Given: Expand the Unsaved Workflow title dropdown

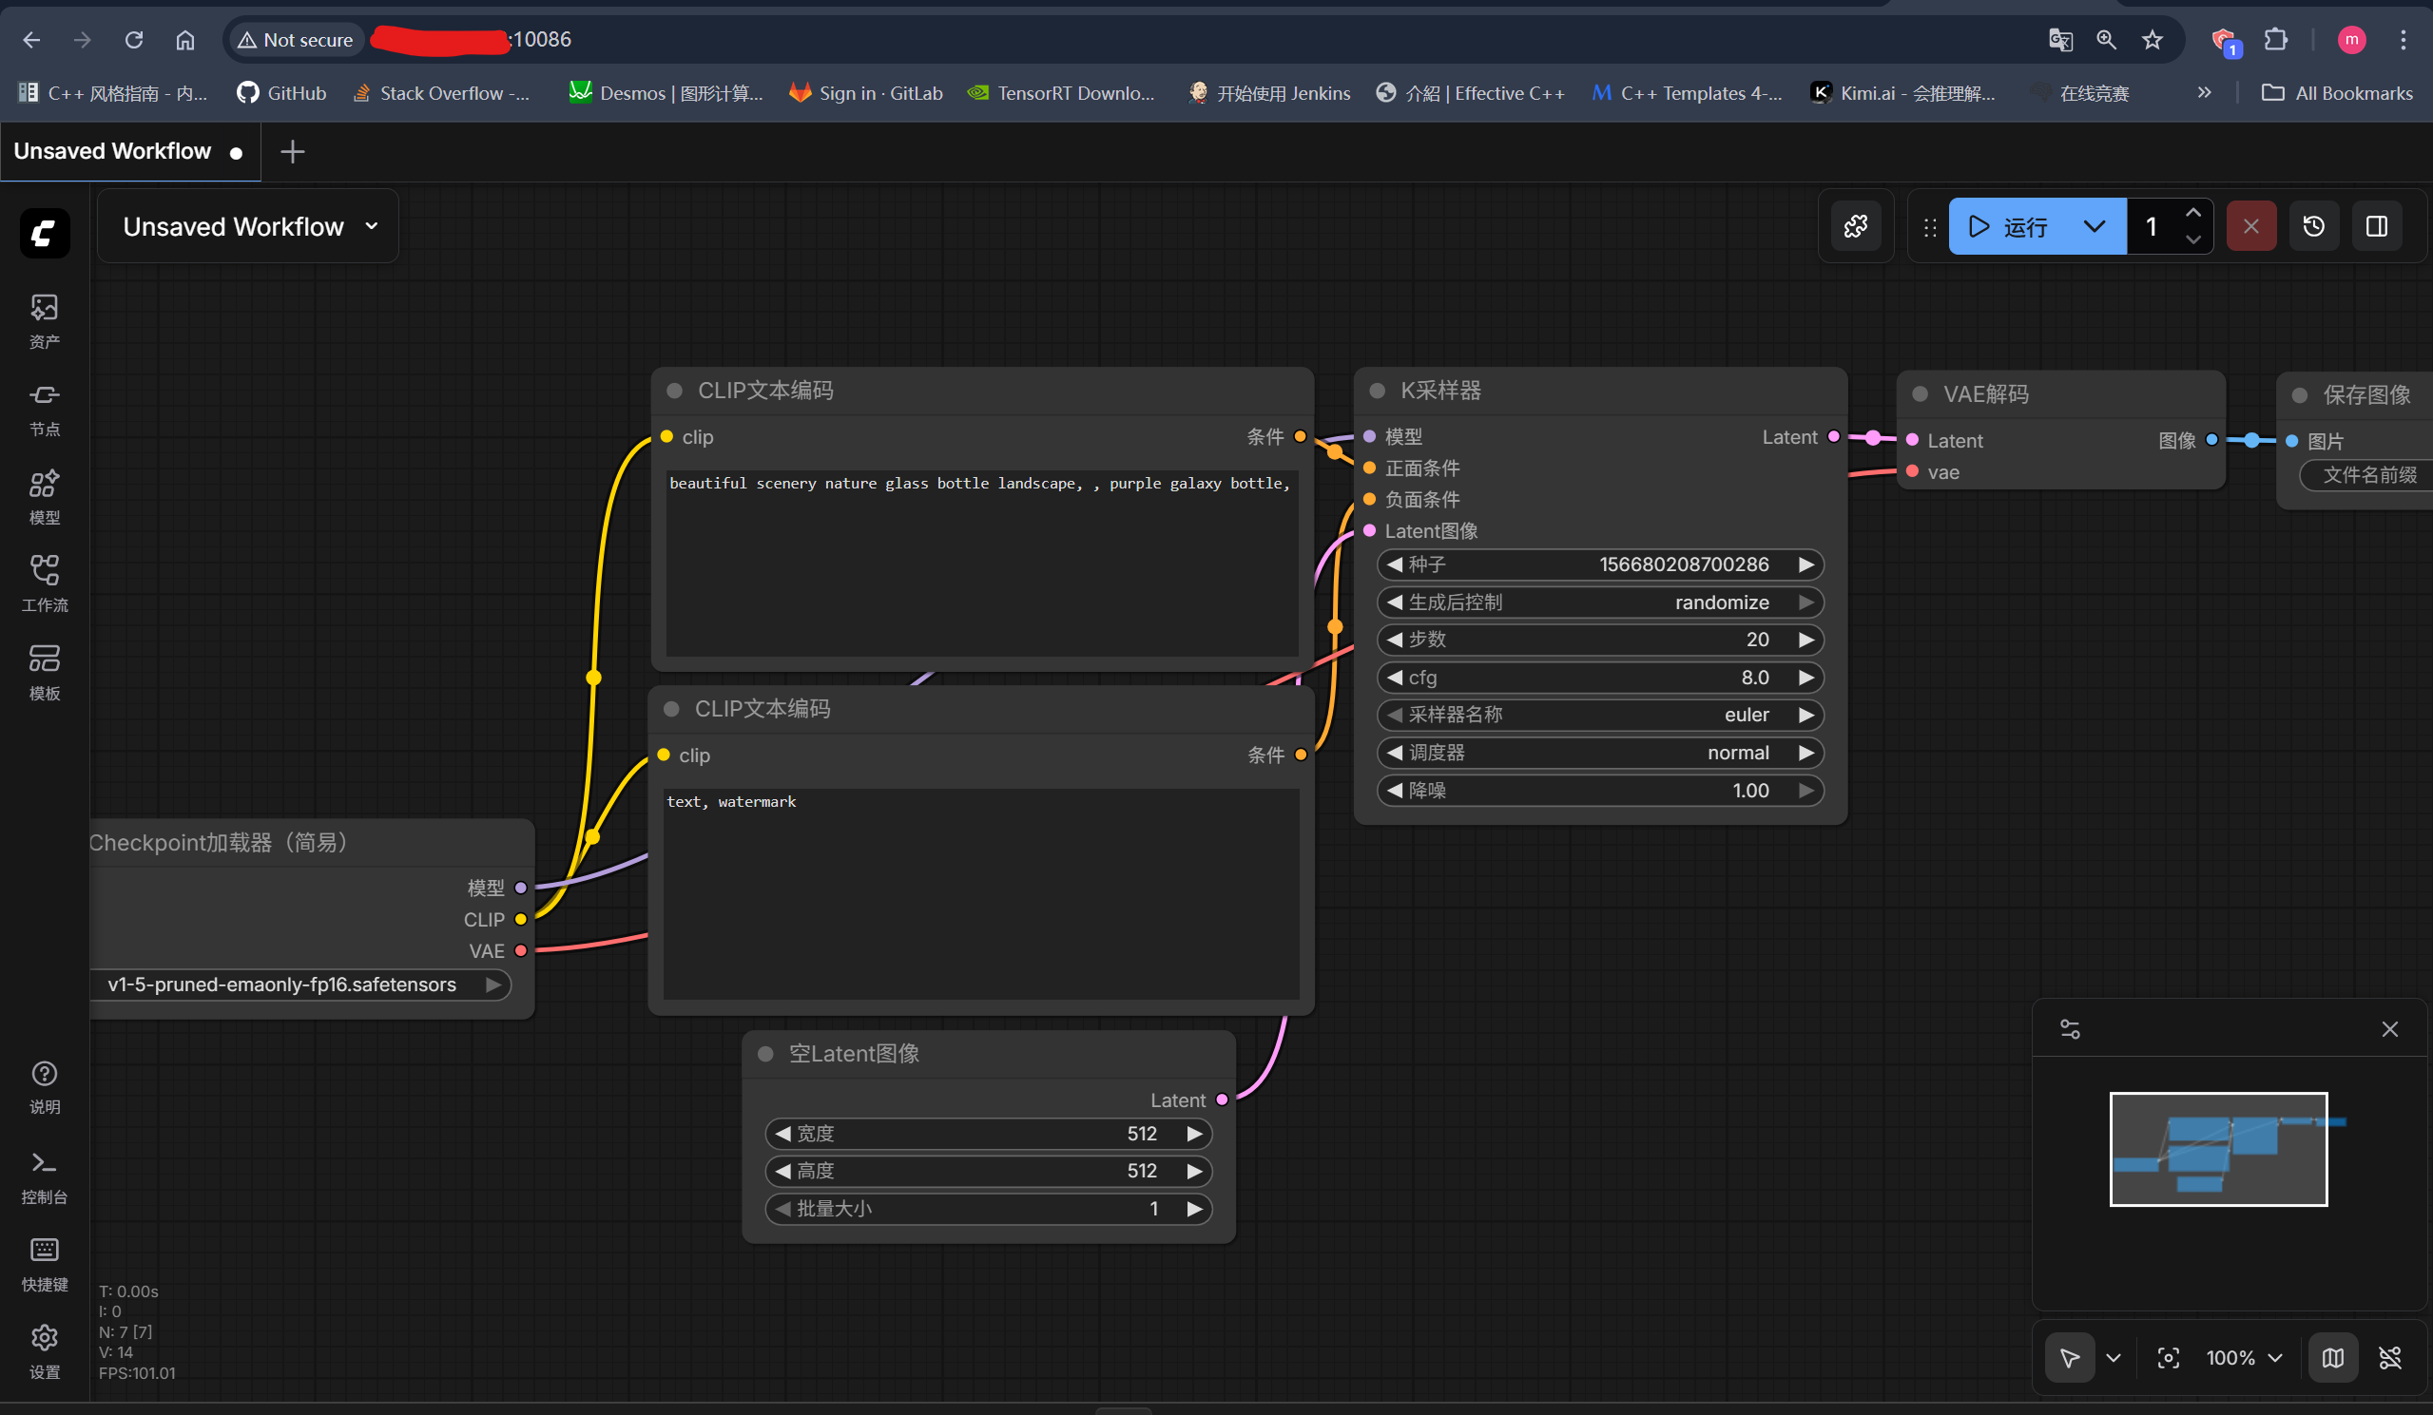Looking at the screenshot, I should click(372, 226).
